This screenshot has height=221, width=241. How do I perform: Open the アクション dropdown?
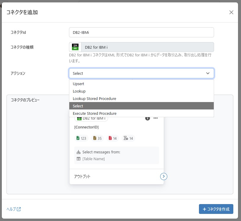pos(142,73)
